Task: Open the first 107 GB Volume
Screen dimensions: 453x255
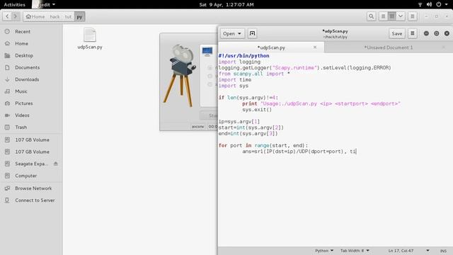Action: tap(32, 140)
